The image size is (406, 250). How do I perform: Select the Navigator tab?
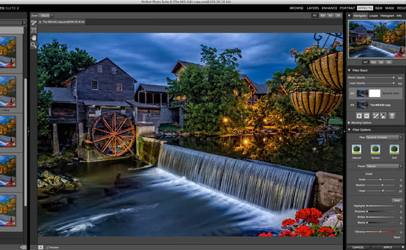(360, 16)
